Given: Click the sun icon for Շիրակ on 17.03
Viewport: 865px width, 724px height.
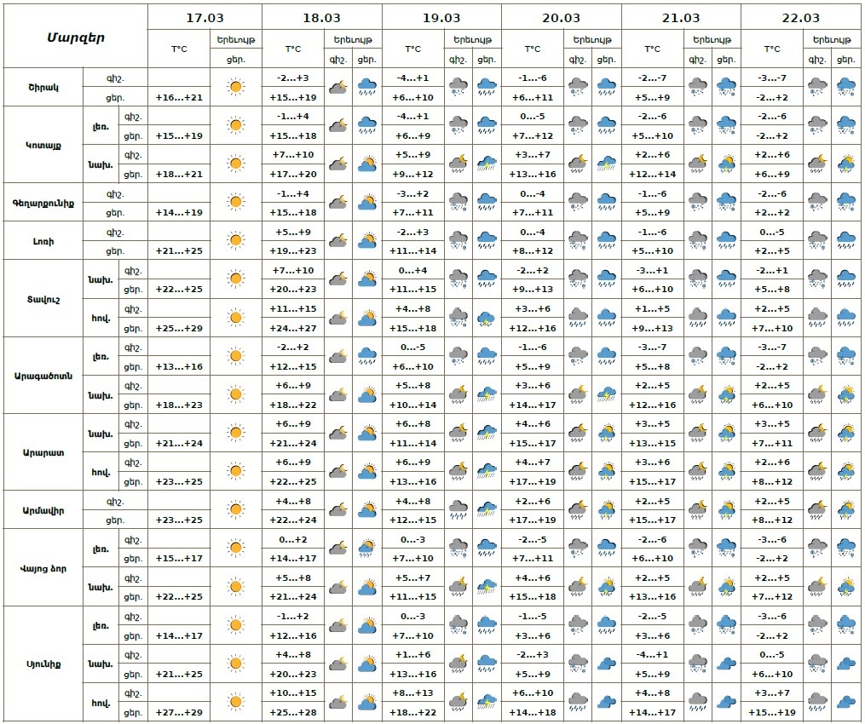Looking at the screenshot, I should pyautogui.click(x=235, y=87).
